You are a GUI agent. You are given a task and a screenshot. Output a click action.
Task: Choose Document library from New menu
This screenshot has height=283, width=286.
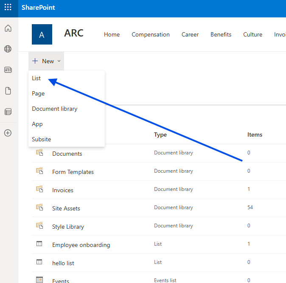pos(55,109)
